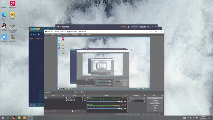Click the Settings button in OBS Controls

pos(155,108)
